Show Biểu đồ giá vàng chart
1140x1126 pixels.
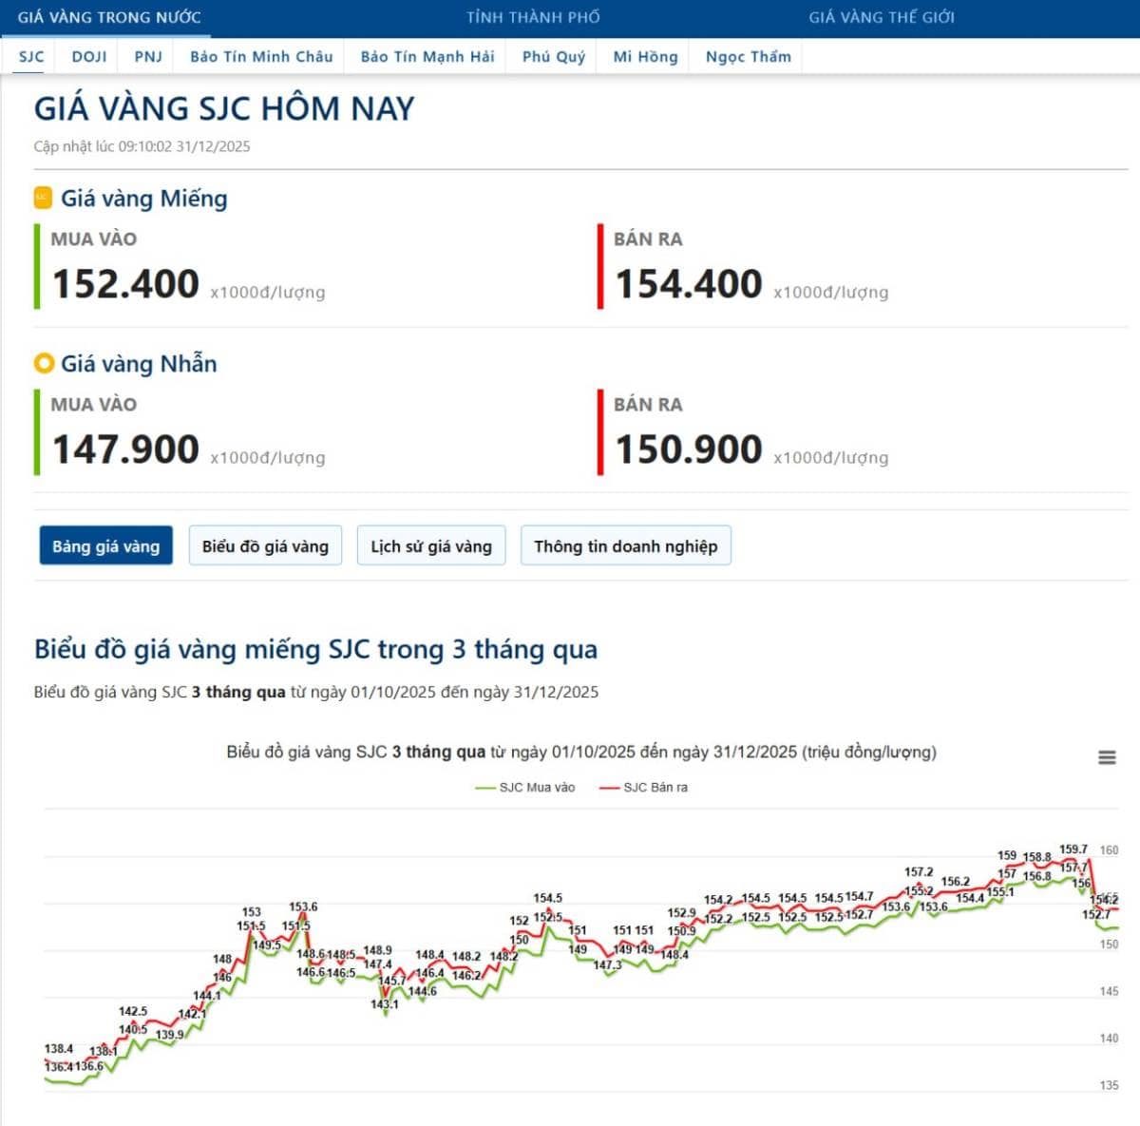(265, 546)
